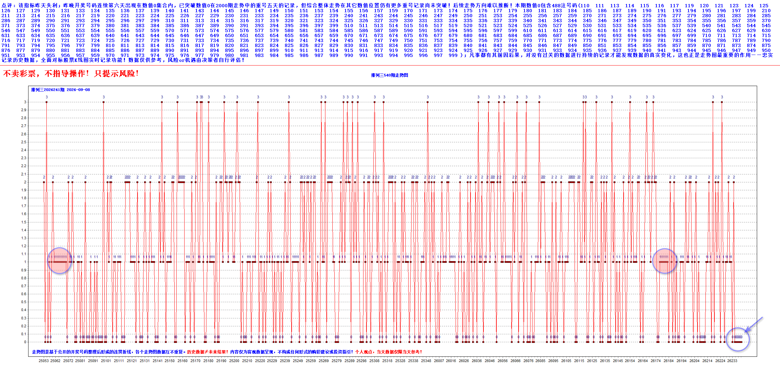Click x-axis label 25101
Screen dimensions: 780x372
(106, 361)
